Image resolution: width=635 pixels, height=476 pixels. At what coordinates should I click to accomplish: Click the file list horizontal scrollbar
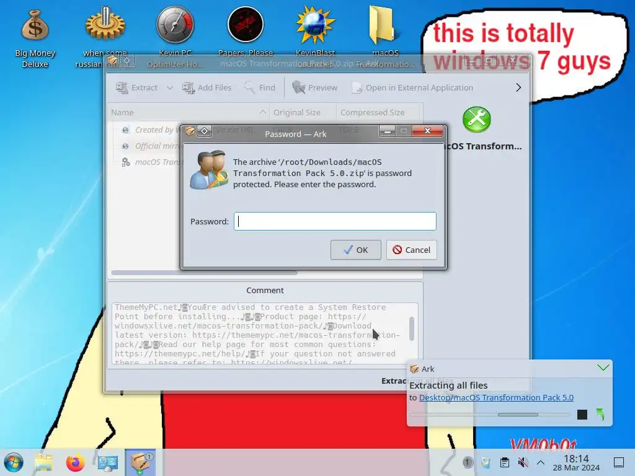[x=204, y=273]
